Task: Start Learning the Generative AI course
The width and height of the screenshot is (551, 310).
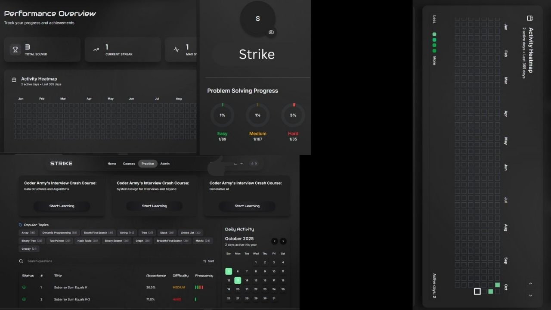Action: (x=247, y=206)
